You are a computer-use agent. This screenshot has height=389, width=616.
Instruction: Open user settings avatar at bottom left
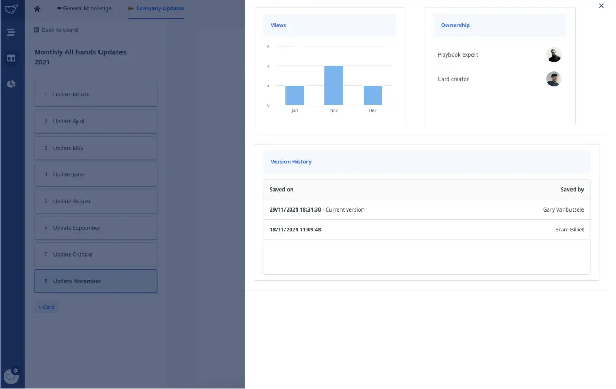[11, 375]
